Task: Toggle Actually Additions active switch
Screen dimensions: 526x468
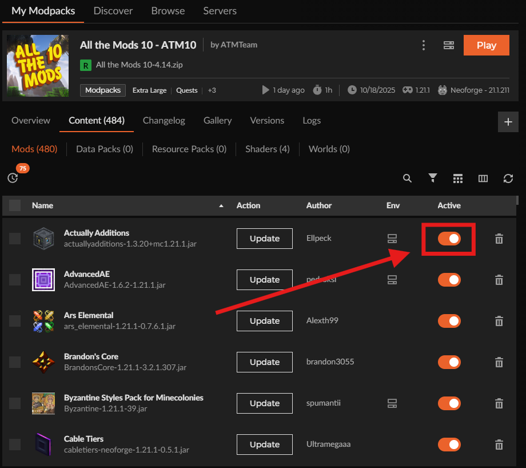Action: [449, 239]
